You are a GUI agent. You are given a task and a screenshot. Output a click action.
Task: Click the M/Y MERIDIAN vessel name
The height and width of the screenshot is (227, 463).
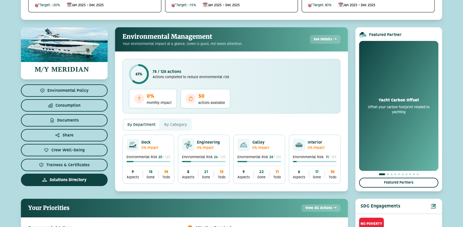(x=62, y=69)
